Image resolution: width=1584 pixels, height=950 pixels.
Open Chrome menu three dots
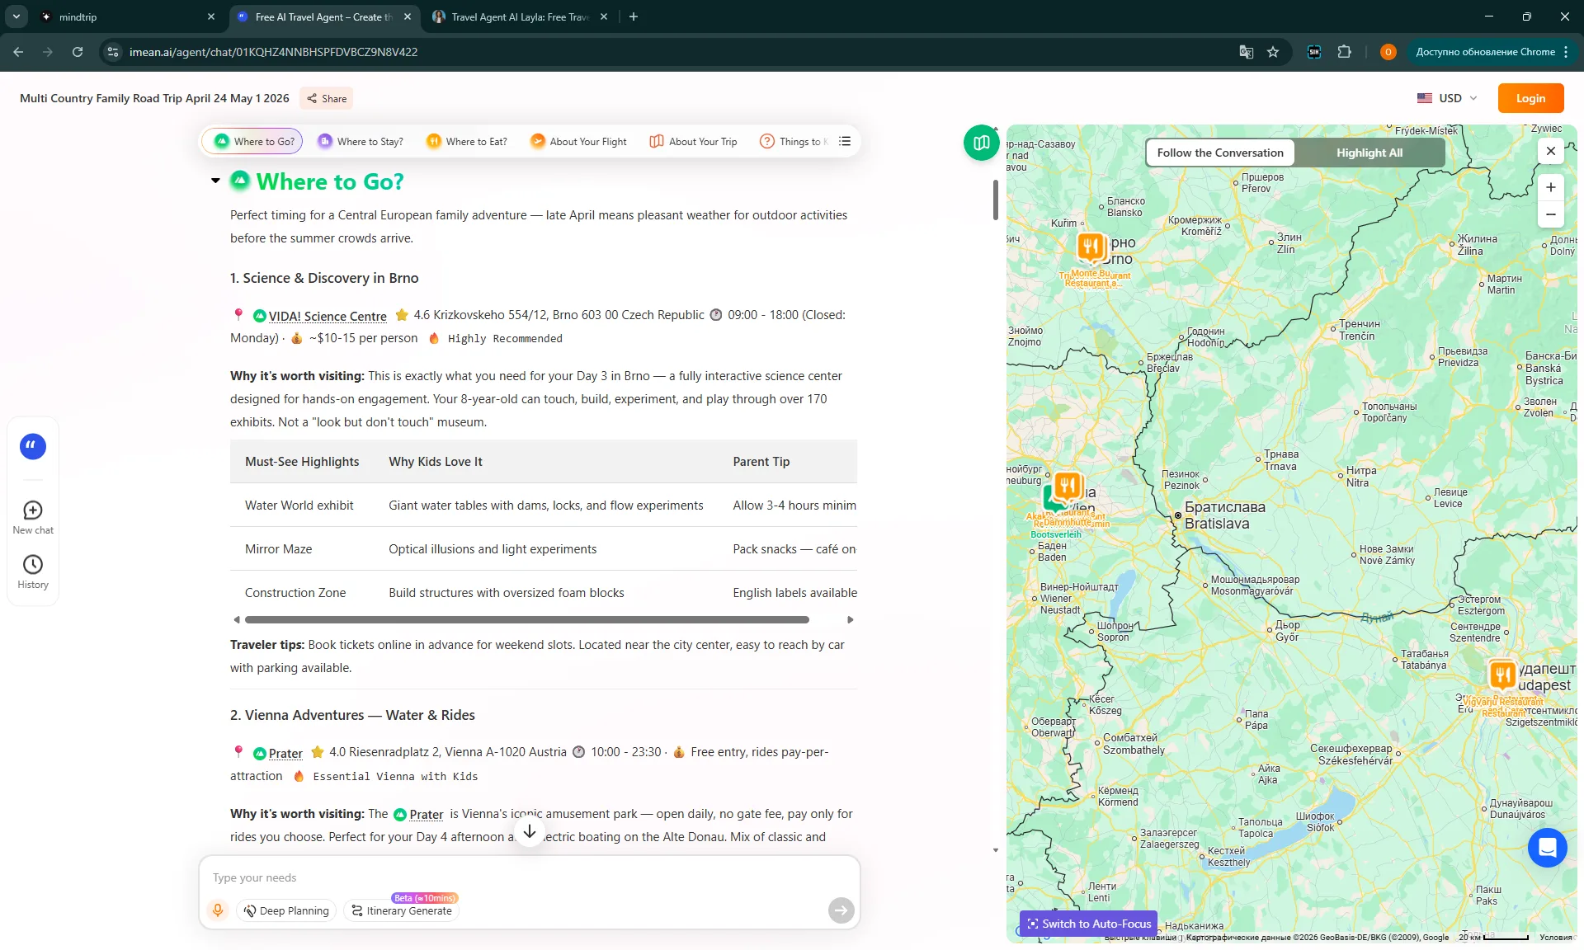[1566, 52]
